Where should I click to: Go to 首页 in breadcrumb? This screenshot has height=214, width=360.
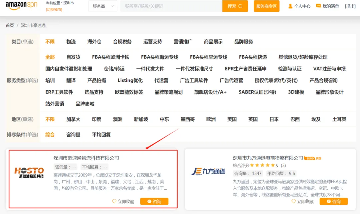point(10,25)
